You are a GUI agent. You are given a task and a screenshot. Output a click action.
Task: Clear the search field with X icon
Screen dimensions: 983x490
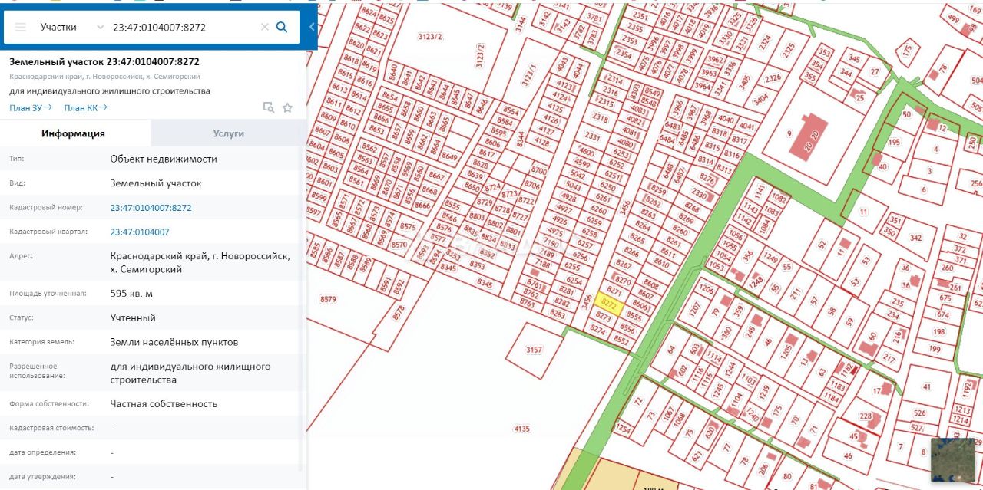point(265,27)
